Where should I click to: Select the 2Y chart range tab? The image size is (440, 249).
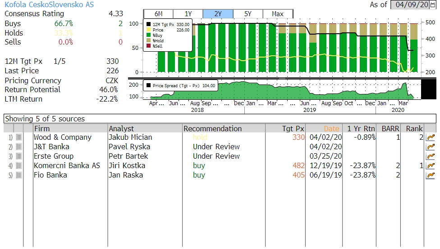click(x=218, y=14)
